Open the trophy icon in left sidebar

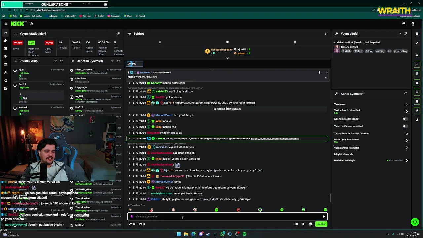click(x=5, y=57)
